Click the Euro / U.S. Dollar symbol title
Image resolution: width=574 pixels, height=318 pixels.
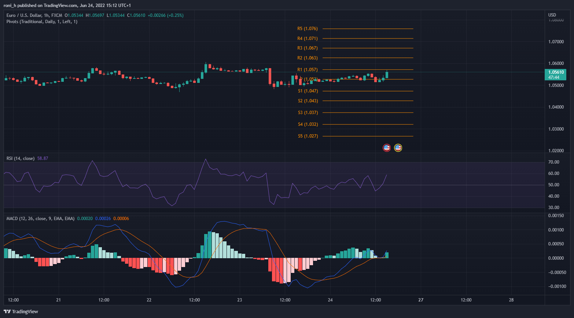pos(28,15)
